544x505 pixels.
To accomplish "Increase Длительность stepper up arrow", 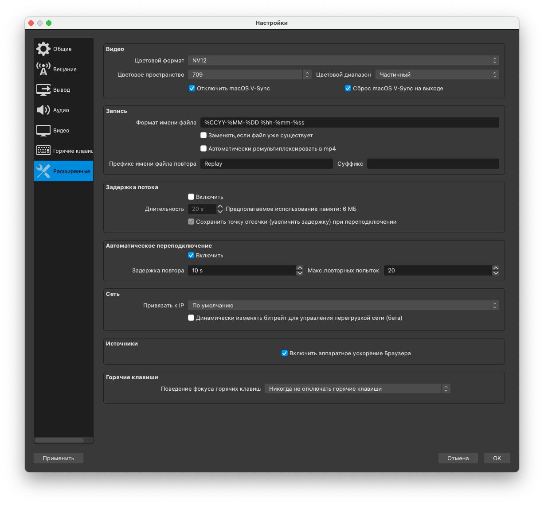I will (220, 206).
